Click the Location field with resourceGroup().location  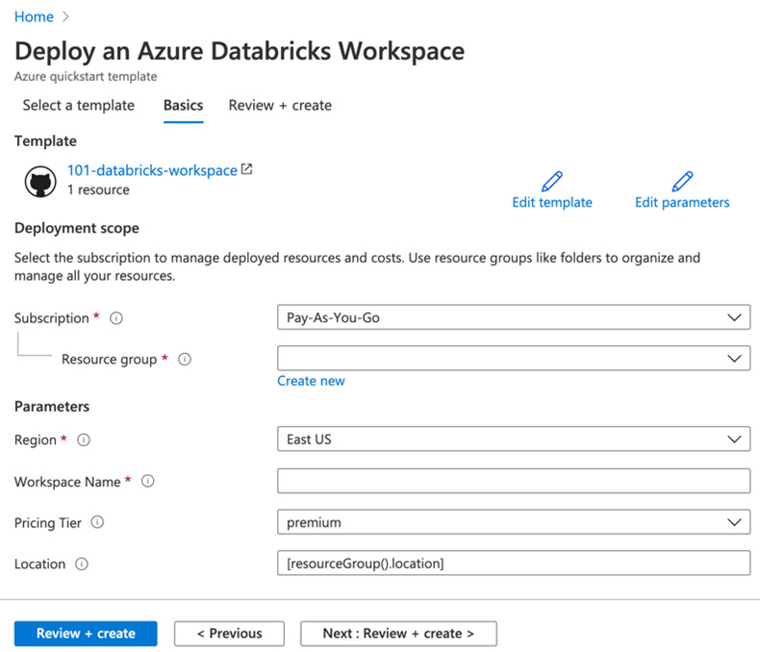(x=514, y=563)
